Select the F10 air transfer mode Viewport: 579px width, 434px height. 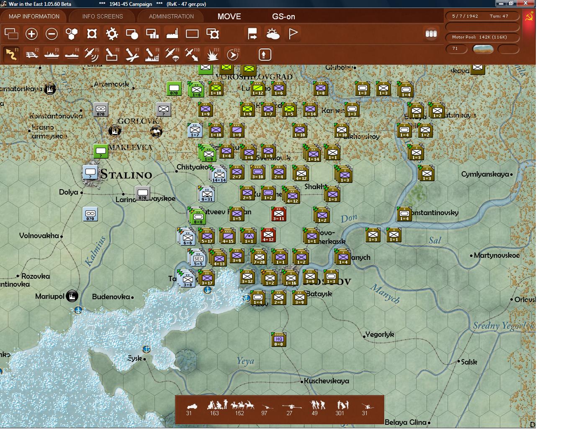click(192, 54)
